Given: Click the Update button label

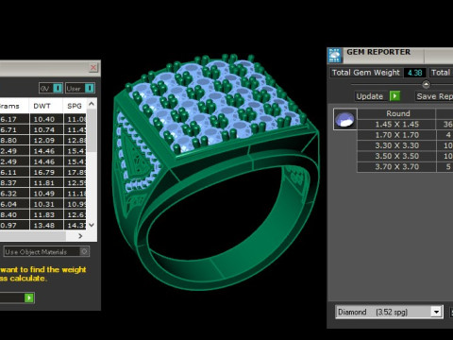Looking at the screenshot, I should tap(370, 96).
